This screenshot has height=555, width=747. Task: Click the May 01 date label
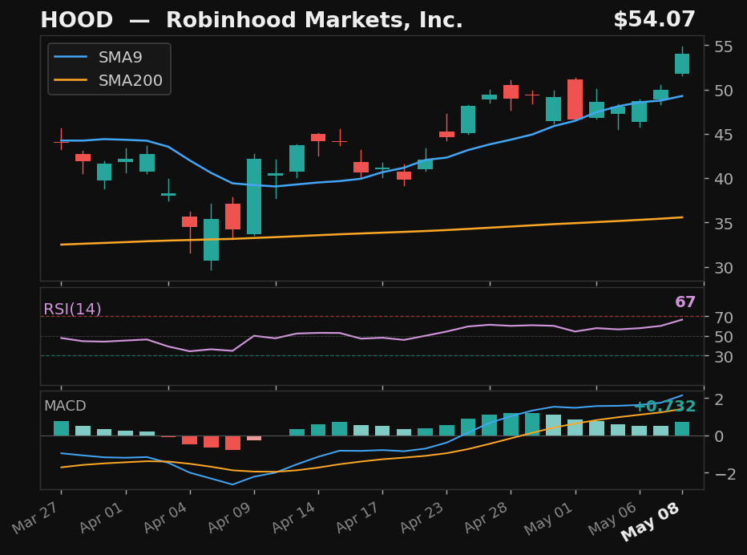point(549,518)
